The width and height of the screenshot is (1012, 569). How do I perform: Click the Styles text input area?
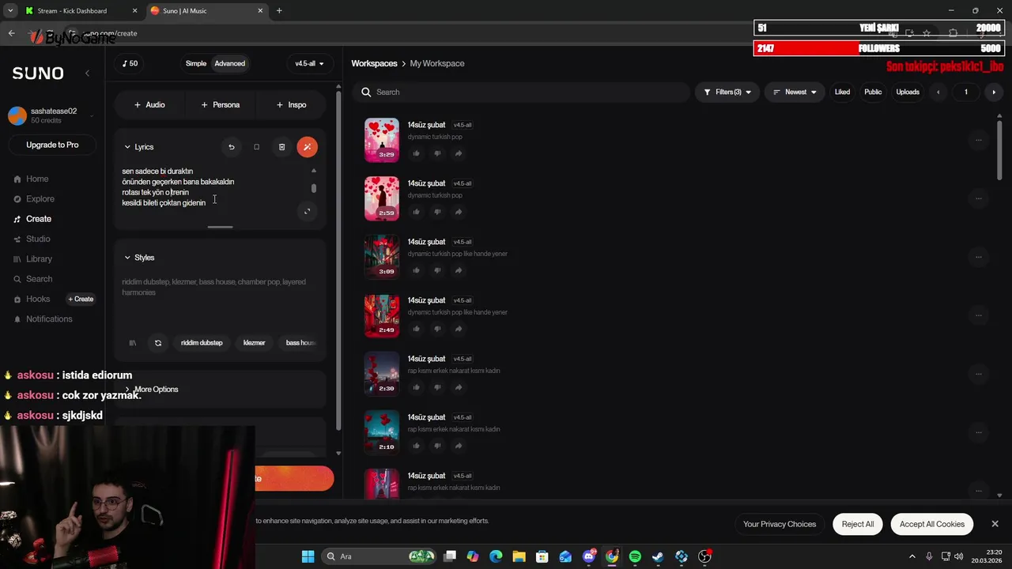pyautogui.click(x=220, y=300)
